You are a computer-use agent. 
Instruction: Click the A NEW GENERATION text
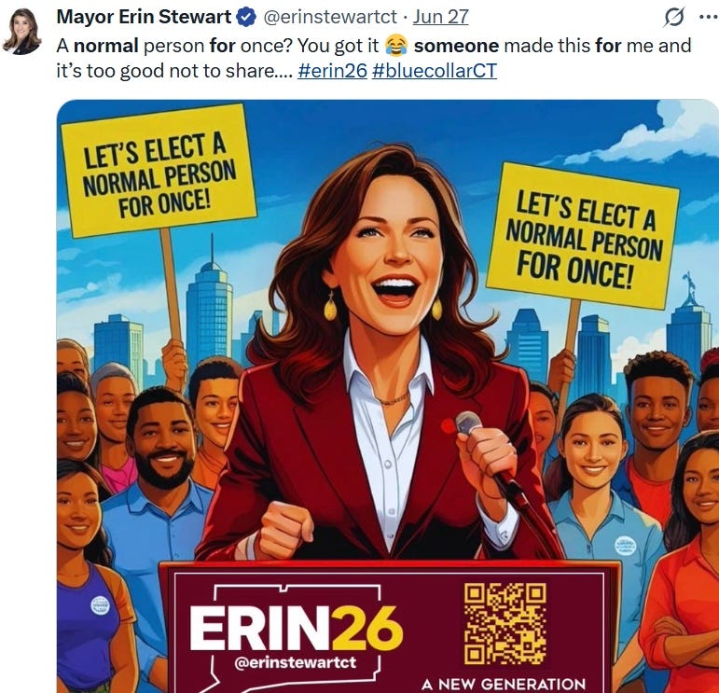coord(504,685)
